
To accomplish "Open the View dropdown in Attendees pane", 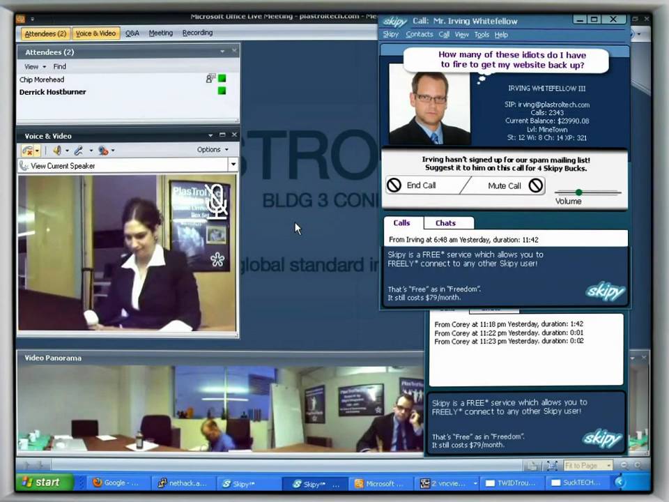I will tap(35, 67).
